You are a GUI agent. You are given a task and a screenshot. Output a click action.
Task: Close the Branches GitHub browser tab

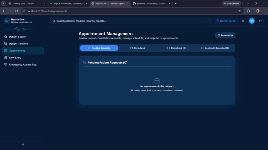click(x=169, y=4)
